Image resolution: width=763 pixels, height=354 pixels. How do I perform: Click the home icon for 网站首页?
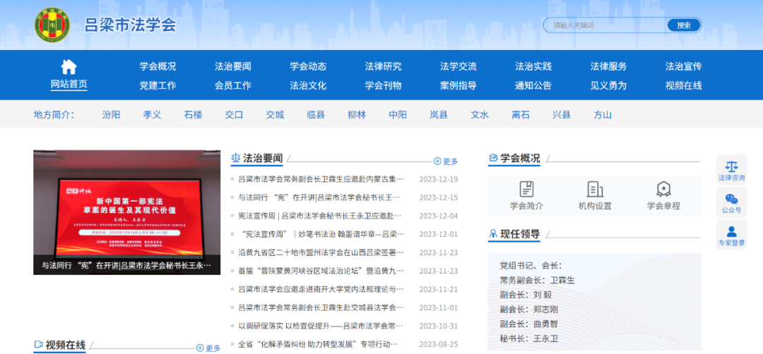[x=69, y=67]
